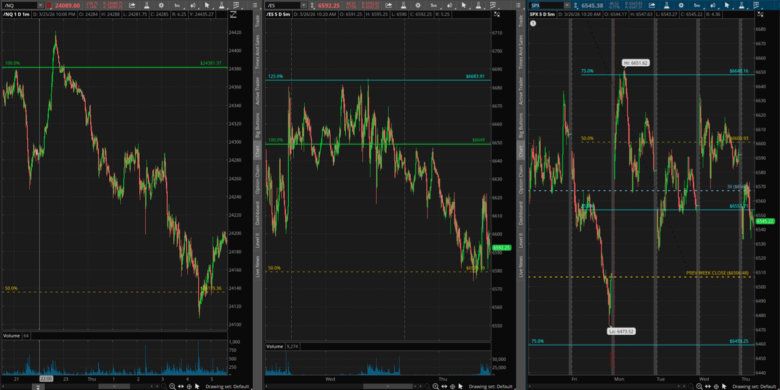Click the zoom-in magnifier below the /NQ chart
The image size is (780, 390).
[172, 386]
